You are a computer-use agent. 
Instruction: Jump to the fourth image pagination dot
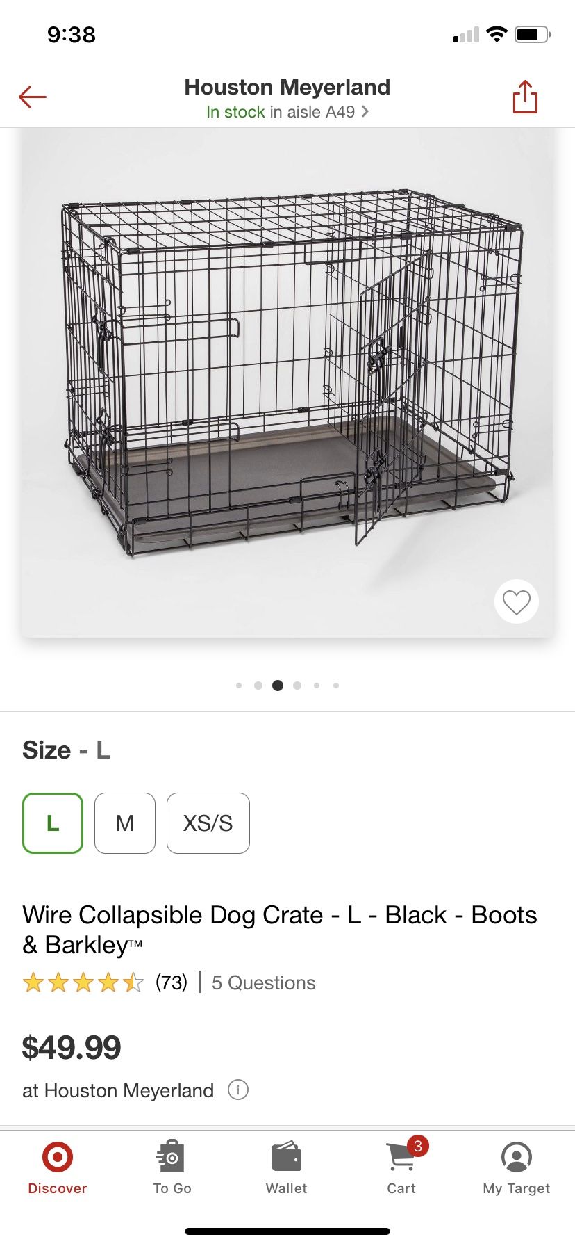(x=297, y=686)
